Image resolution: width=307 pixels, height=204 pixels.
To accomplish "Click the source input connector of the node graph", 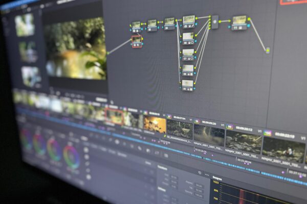I will (x=107, y=53).
